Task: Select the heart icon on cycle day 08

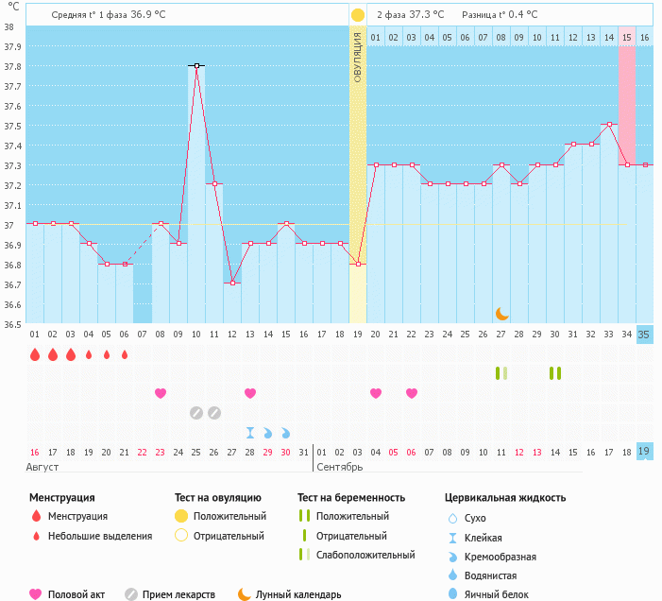Action: pyautogui.click(x=161, y=393)
